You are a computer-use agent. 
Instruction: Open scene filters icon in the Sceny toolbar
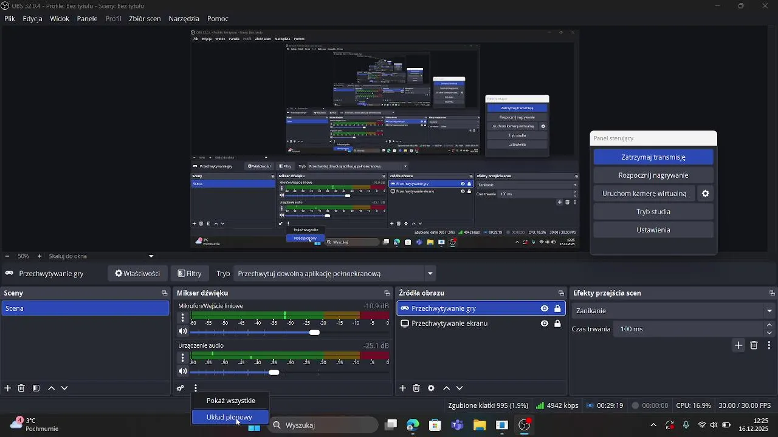click(x=36, y=388)
